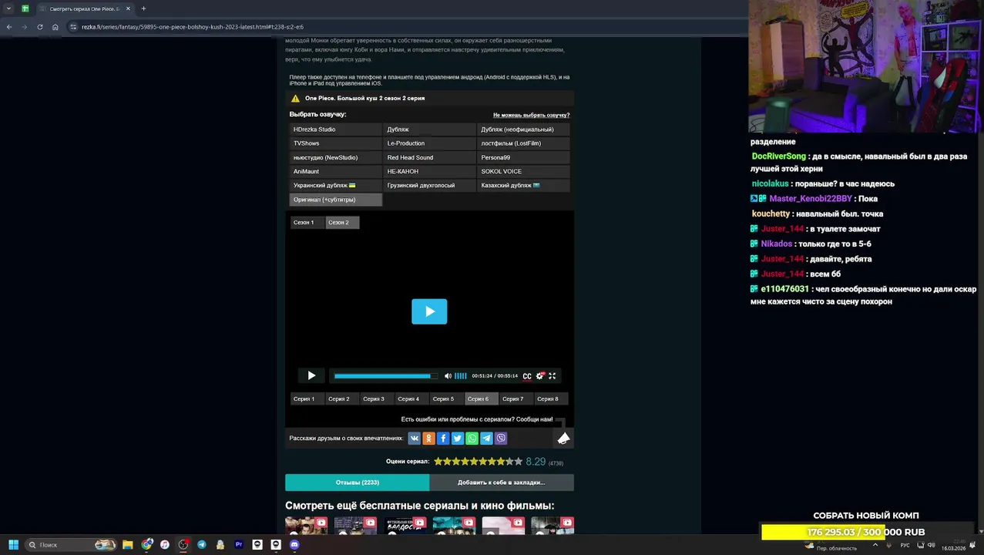Image resolution: width=984 pixels, height=555 pixels.
Task: Rate the series with the star rating
Action: coord(478,462)
